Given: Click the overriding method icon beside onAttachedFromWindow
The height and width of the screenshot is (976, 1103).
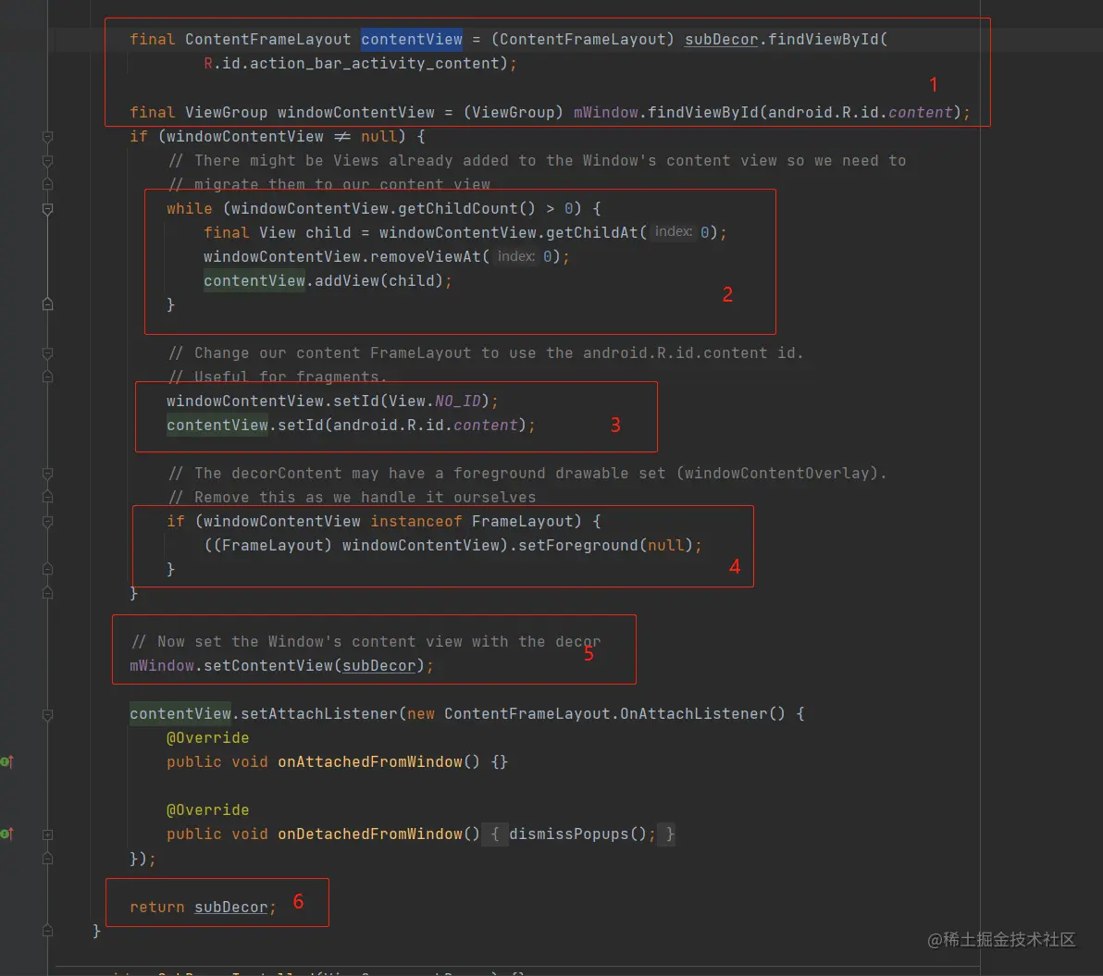Looking at the screenshot, I should [6, 761].
